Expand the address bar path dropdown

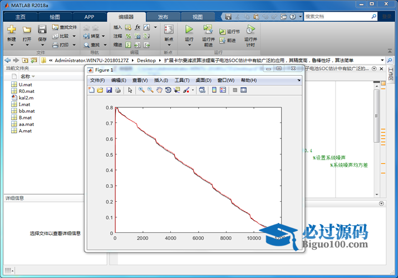[381, 60]
